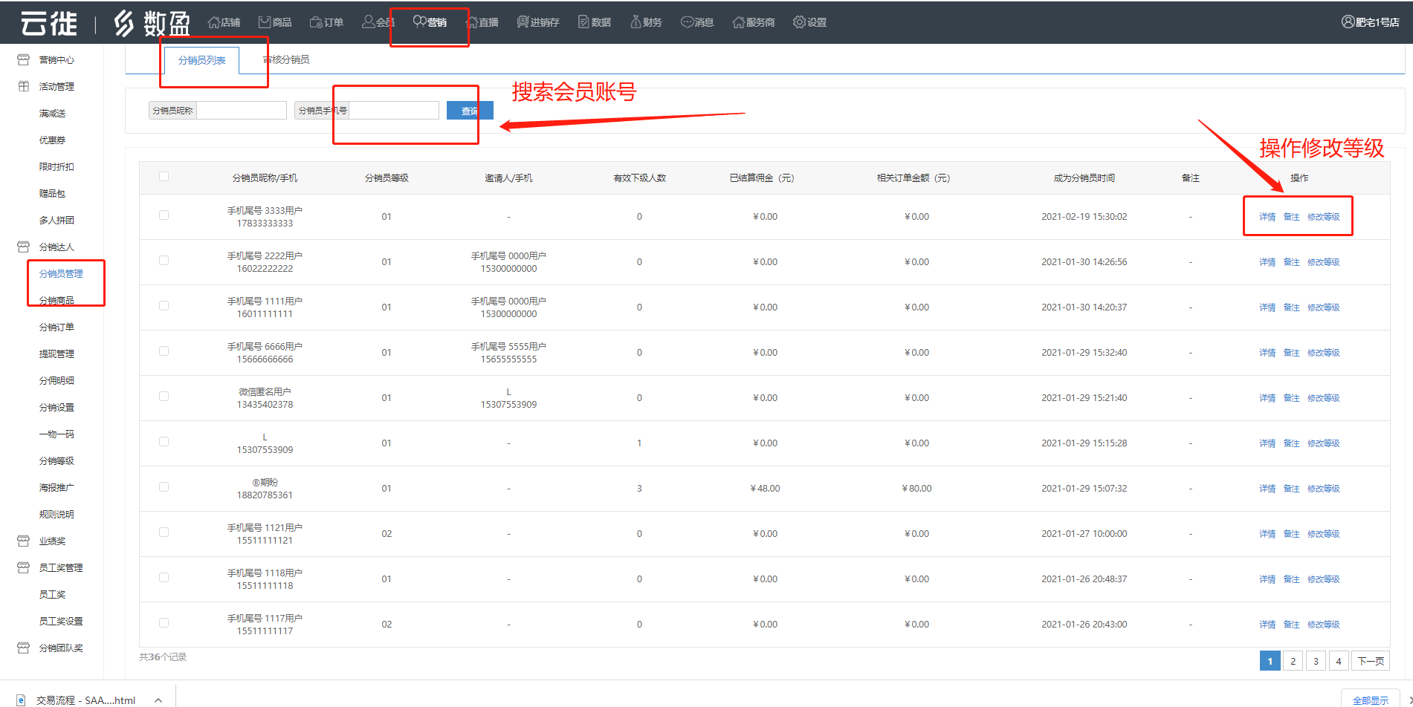Click the 进销存 inventory icon

coord(523,22)
